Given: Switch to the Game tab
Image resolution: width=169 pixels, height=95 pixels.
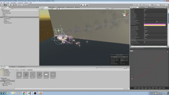Looking at the screenshot, I should 77,7.
